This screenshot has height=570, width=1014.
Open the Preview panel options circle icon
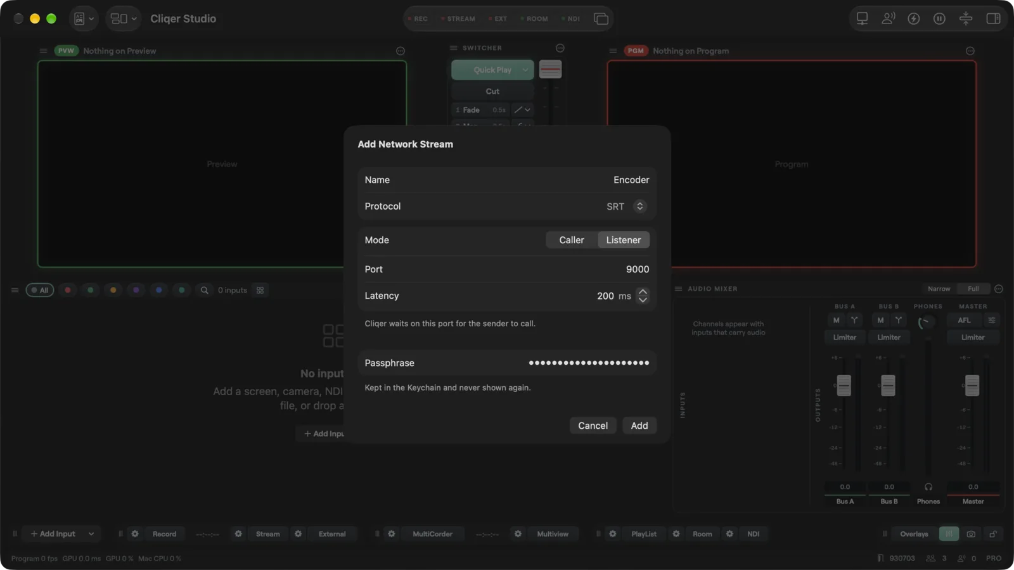click(401, 51)
